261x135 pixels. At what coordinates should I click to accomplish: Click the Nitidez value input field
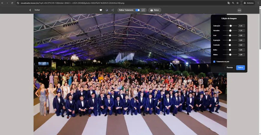tap(241, 55)
